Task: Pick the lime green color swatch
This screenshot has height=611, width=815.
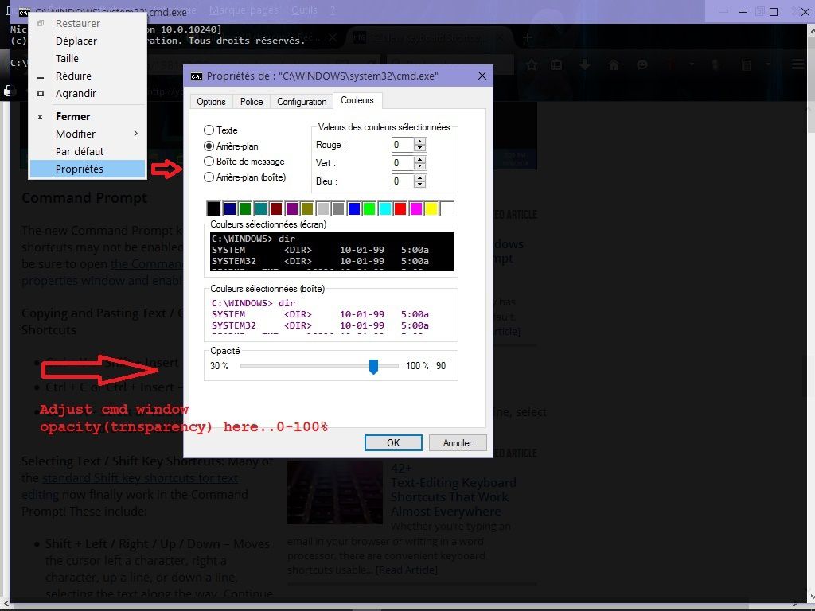Action: pos(369,208)
